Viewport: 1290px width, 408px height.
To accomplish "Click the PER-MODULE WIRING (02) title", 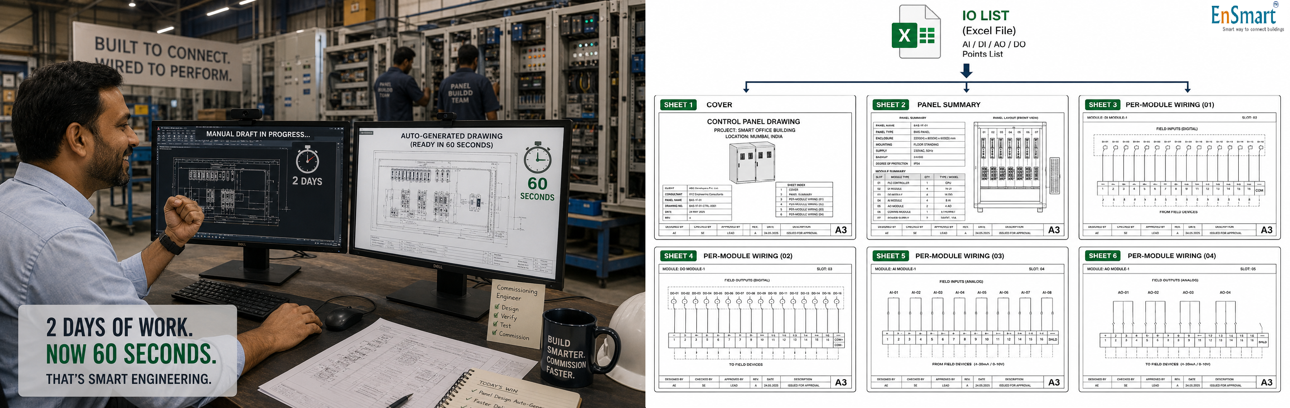I will click(x=748, y=256).
